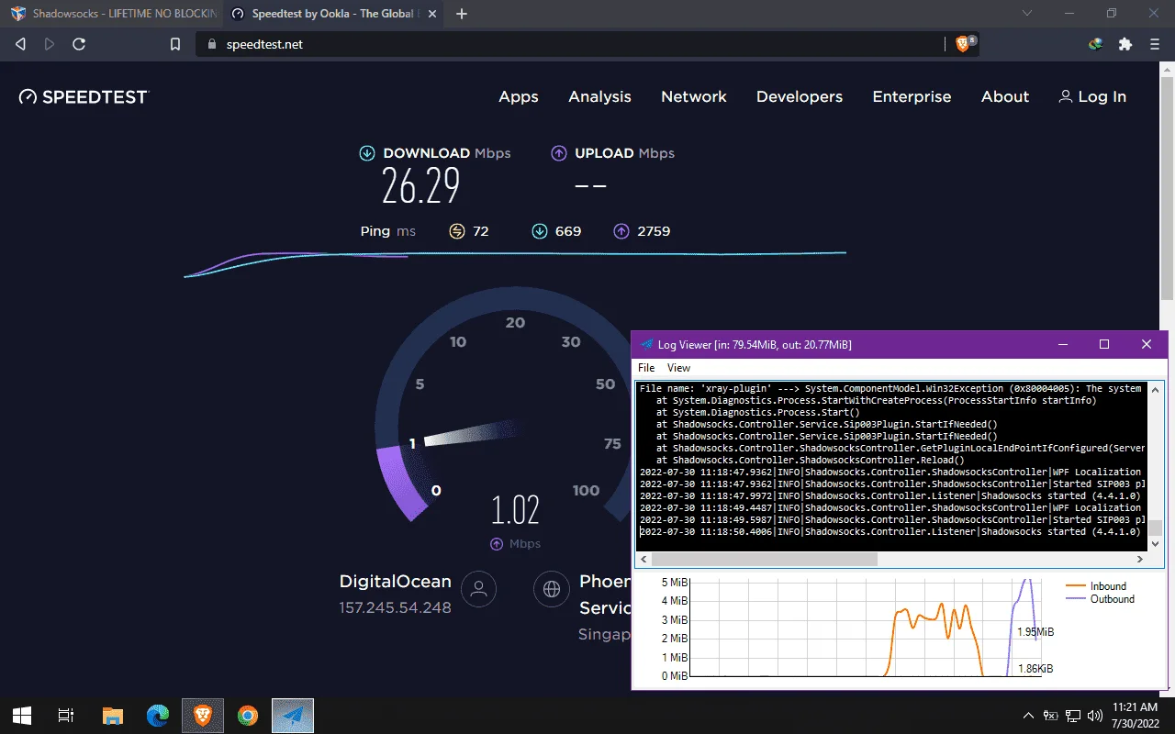Click the download latency icon next to 669
Screen dimensions: 1175x734
[x=540, y=231]
